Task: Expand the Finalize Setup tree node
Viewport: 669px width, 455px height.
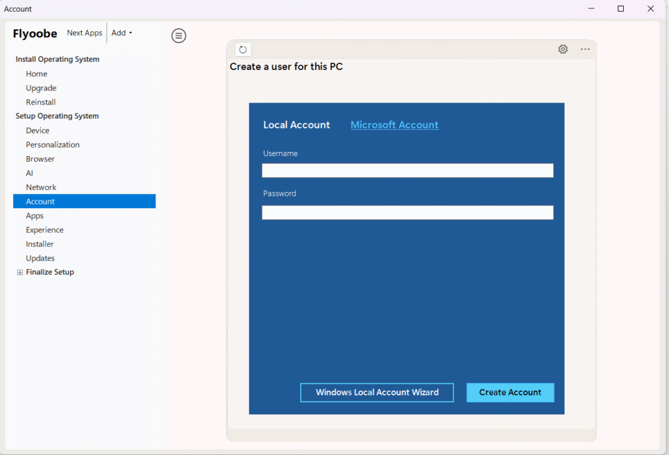Action: 20,273
